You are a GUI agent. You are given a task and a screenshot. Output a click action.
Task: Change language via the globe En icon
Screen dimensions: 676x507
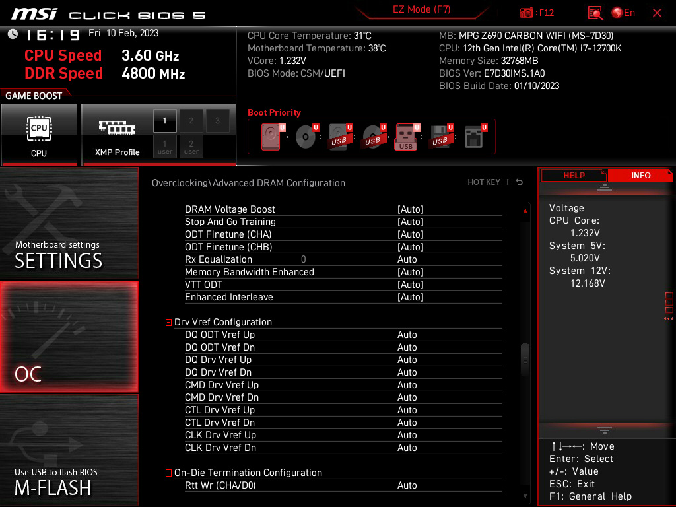coord(623,13)
